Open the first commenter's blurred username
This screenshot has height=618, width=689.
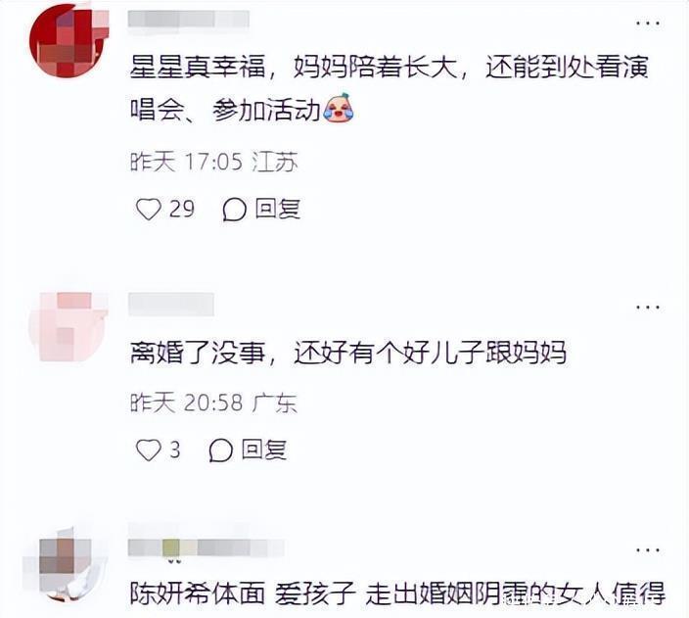189,20
